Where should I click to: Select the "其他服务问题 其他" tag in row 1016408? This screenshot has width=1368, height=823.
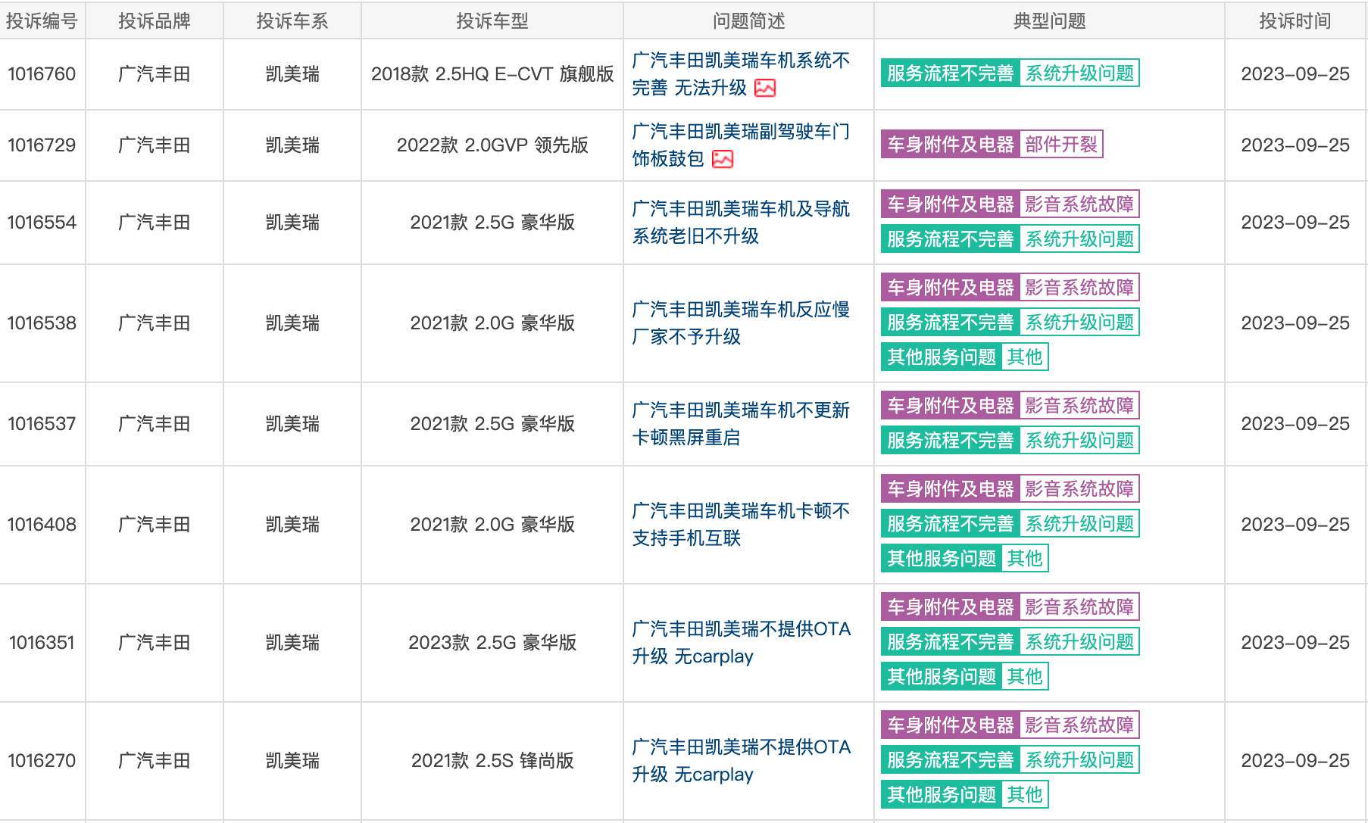[x=965, y=559]
